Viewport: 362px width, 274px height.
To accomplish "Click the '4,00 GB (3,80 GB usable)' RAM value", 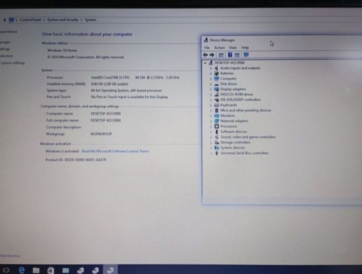I will (x=109, y=84).
